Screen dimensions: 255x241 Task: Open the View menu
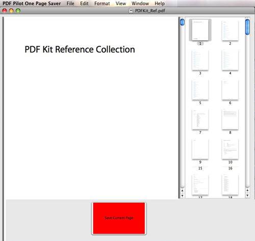point(121,4)
